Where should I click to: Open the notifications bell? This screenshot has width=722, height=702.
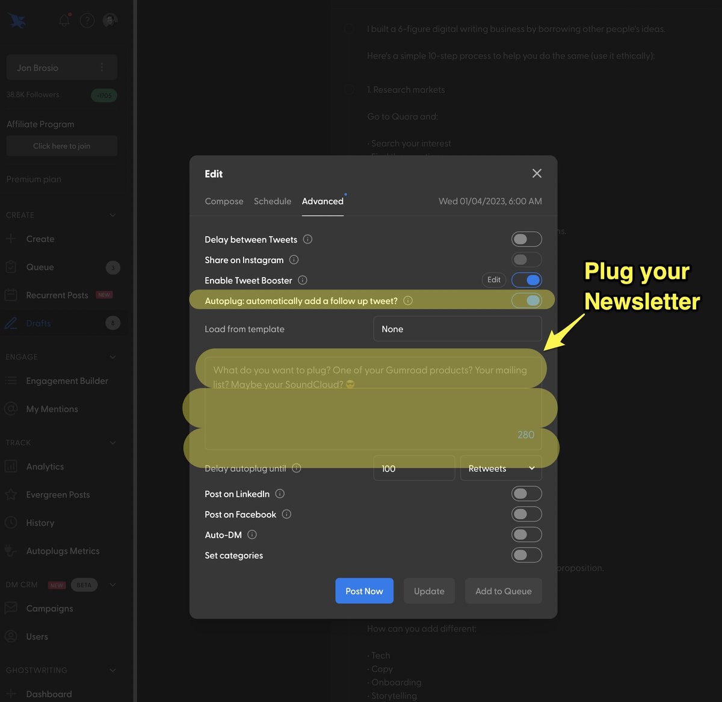(x=64, y=20)
